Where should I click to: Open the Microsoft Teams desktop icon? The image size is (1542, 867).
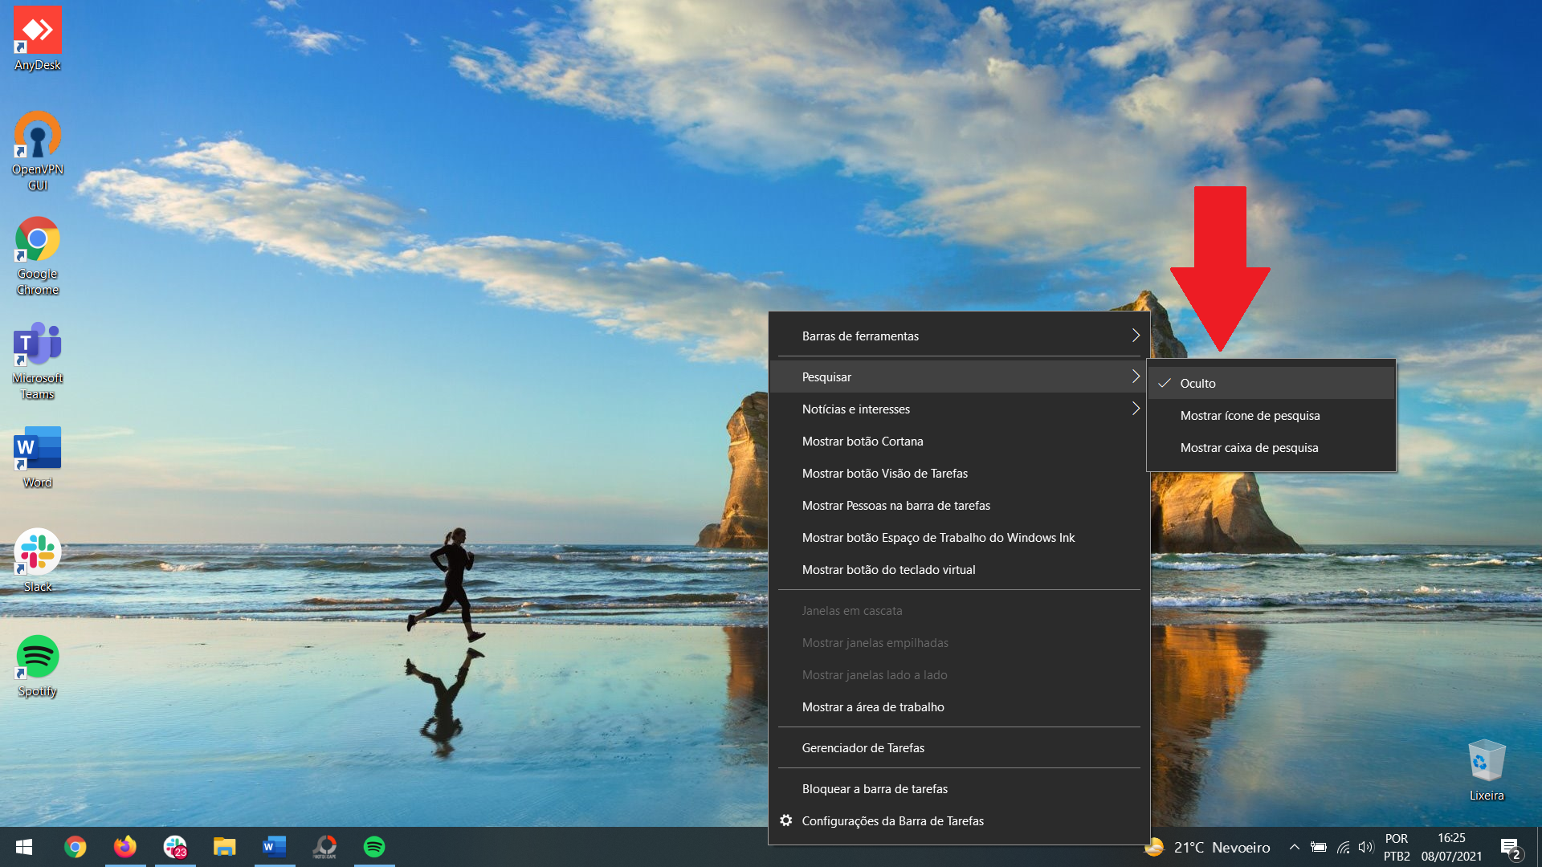(38, 360)
